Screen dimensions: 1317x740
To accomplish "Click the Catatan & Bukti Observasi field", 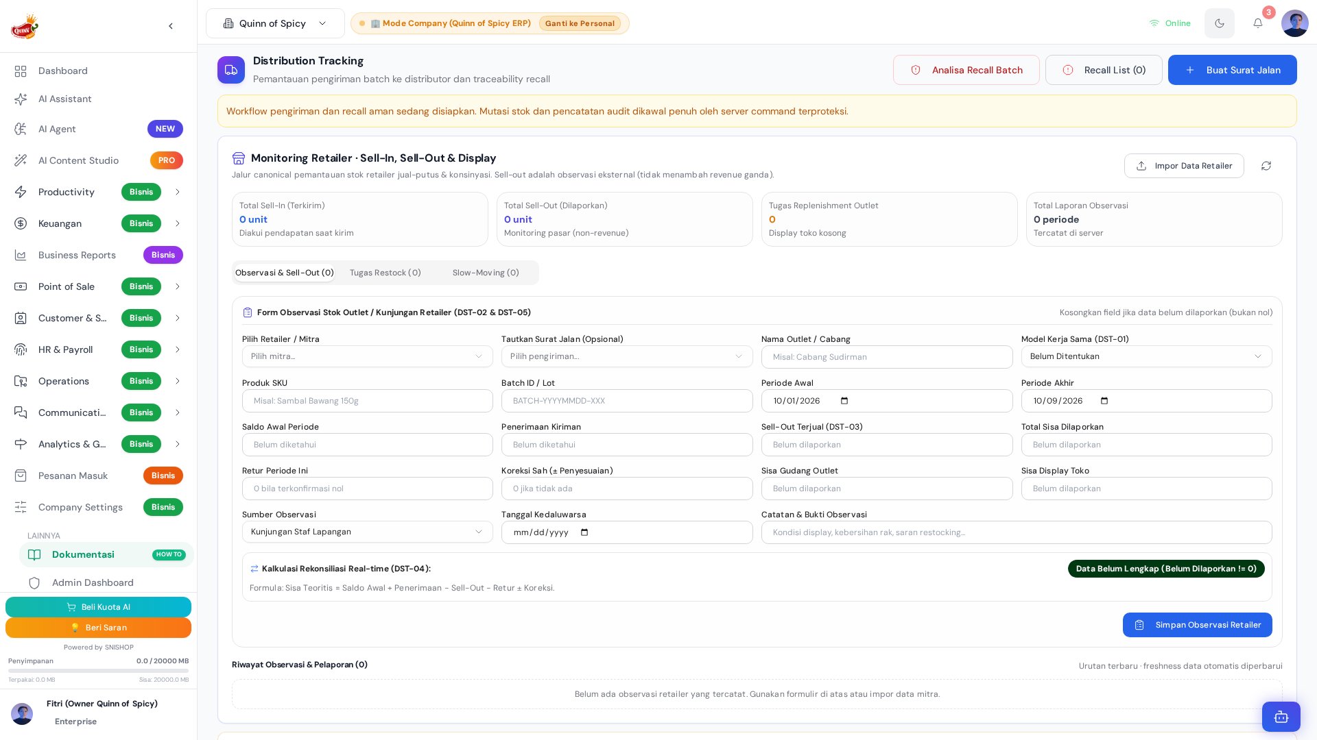I will (x=1016, y=532).
